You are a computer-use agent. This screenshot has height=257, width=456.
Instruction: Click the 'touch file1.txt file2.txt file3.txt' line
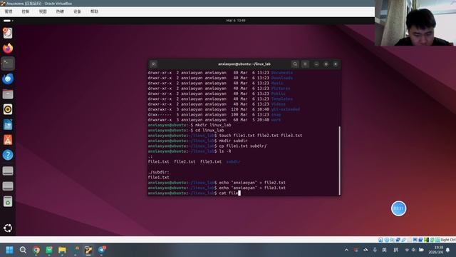[x=225, y=136]
